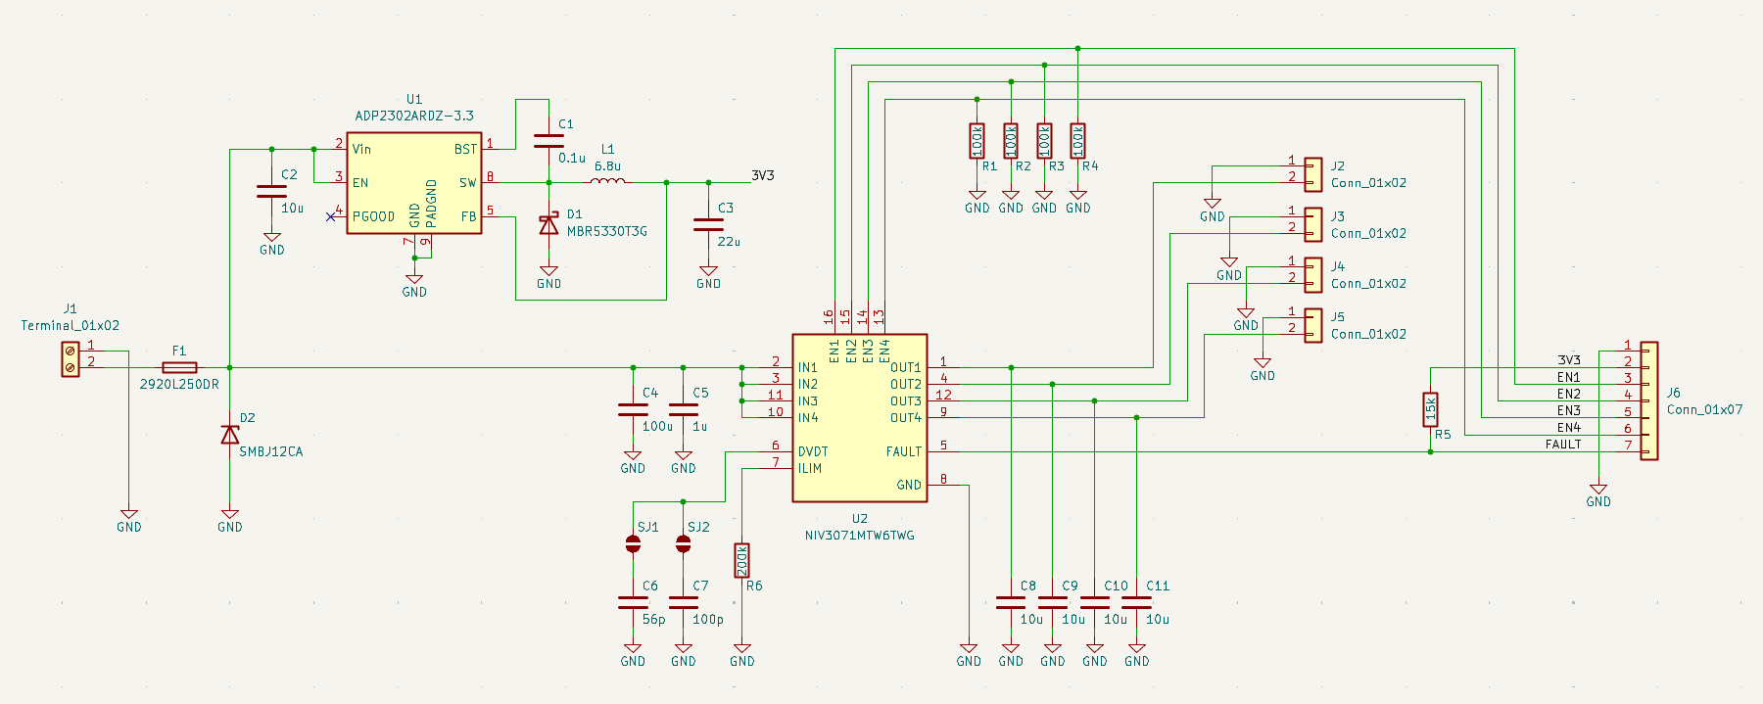Click the C3 22u output capacitor
This screenshot has height=704, width=1763.
(708, 224)
